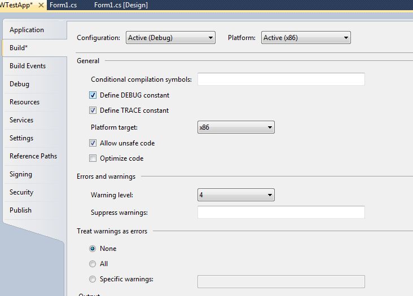Viewport: 413px width, 296px height.
Task: Click the Errors and warnings heading
Action: (x=106, y=176)
